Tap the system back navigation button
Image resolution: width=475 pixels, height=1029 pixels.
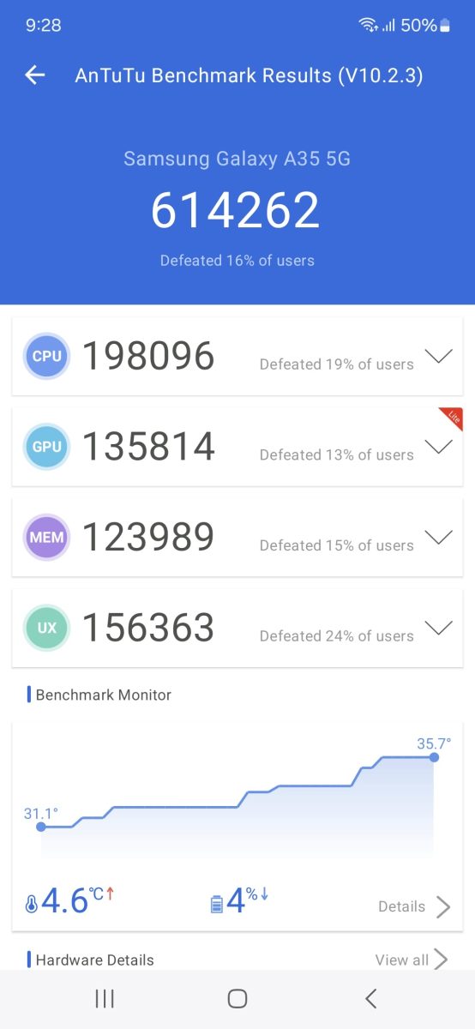[x=370, y=998]
